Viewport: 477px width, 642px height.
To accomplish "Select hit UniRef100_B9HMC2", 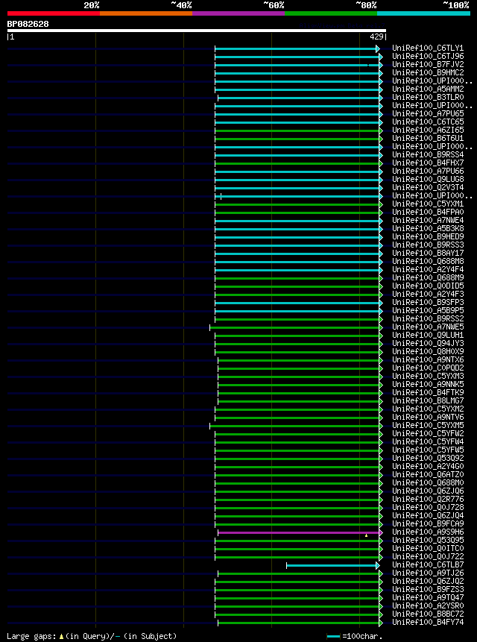I will coord(428,73).
